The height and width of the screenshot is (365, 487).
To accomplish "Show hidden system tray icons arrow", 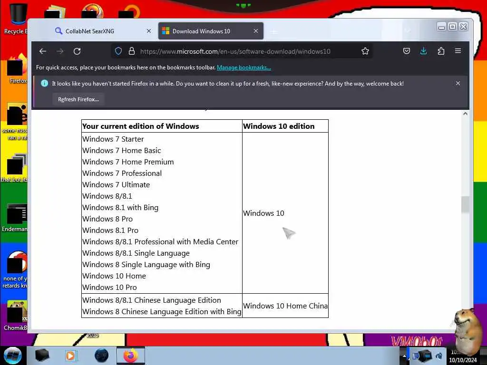I will point(404,356).
